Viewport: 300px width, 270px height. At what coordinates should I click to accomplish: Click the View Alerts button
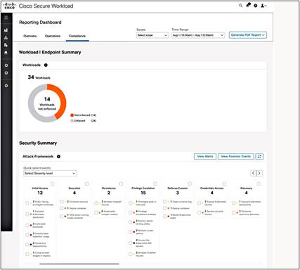205,156
